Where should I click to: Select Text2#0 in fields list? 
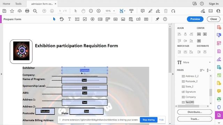click(190, 102)
